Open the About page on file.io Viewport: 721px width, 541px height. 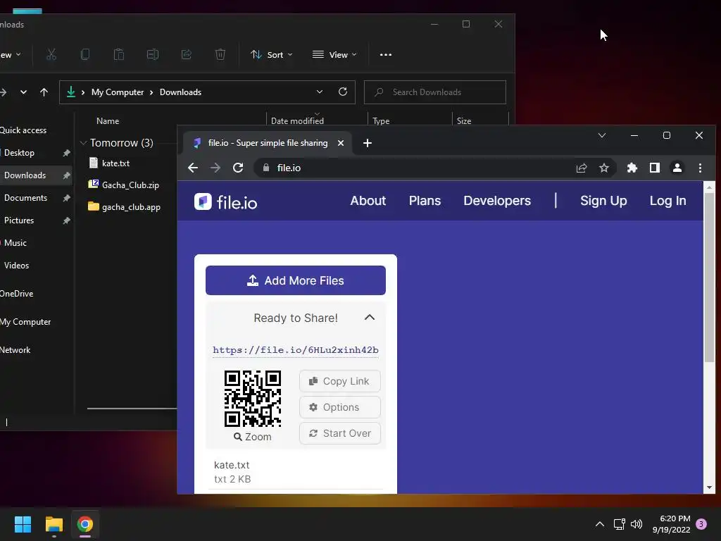tap(368, 201)
